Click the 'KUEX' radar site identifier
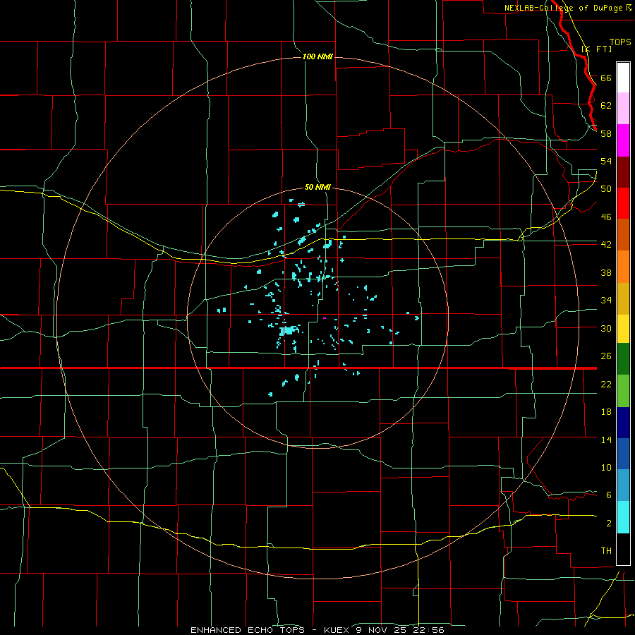635x635 pixels. point(337,630)
